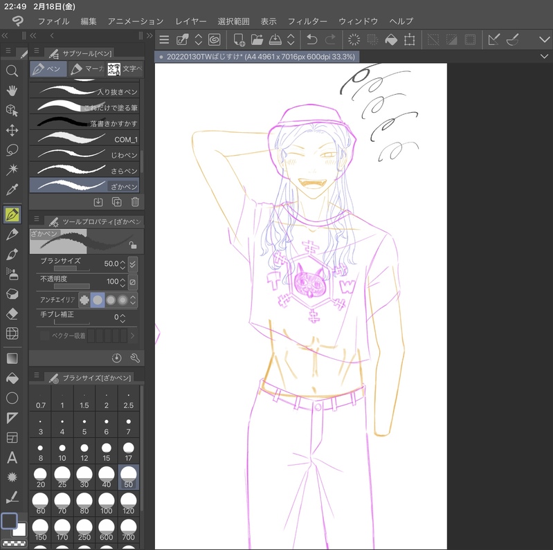Open Clip Studio options up-down arrows
Viewport: 553px width, 550px height.
tap(198, 39)
